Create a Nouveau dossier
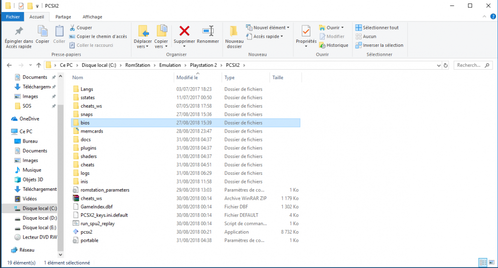 pyautogui.click(x=234, y=37)
